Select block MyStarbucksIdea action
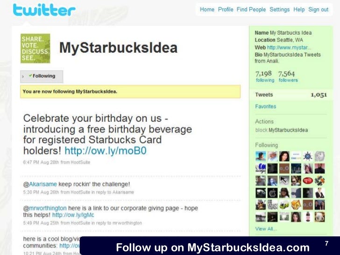This screenshot has height=255, width=340. [282, 130]
